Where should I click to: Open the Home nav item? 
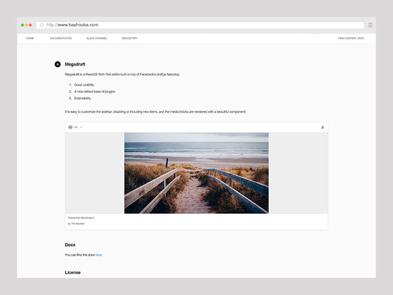(30, 38)
